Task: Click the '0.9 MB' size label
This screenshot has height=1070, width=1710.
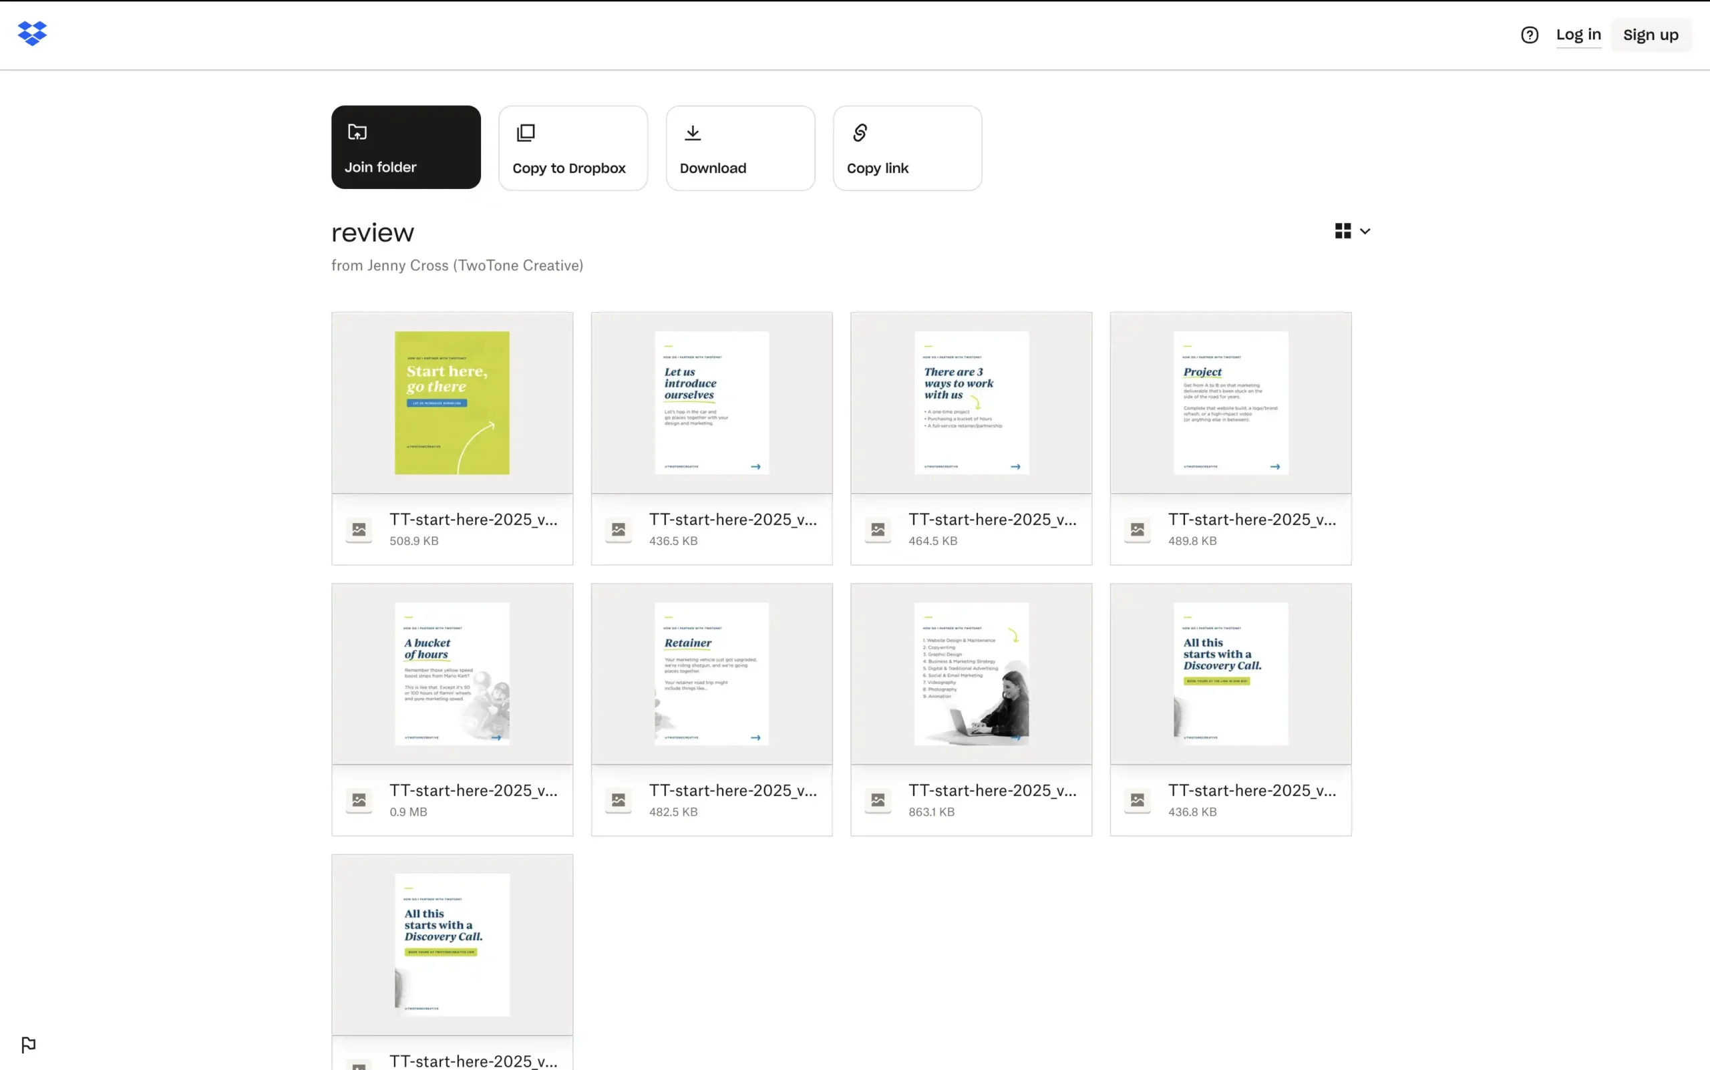Action: [x=408, y=812]
